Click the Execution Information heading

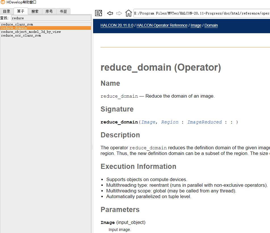pos(139,166)
